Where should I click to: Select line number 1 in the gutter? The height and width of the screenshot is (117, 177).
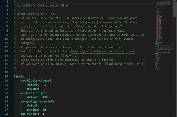(x=7, y=1)
